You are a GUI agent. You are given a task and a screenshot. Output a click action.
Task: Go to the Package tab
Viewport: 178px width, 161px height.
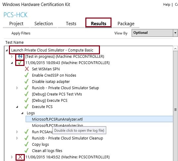[126, 24]
